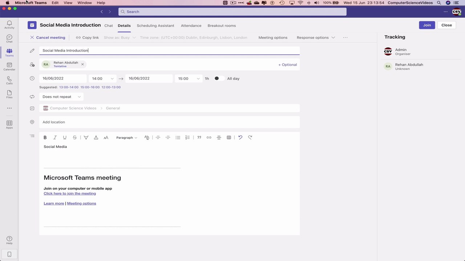The width and height of the screenshot is (465, 261).
Task: Clear all formatting in the editor
Action: (x=147, y=137)
